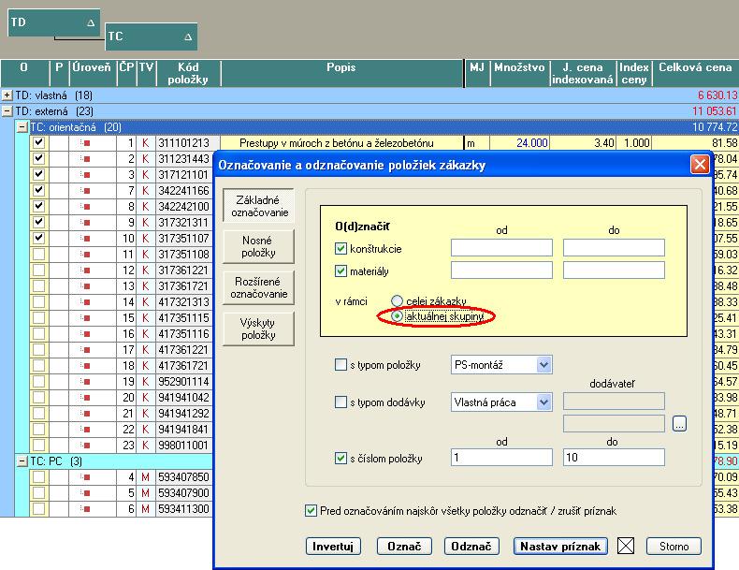Click the Odznač button

coord(471,546)
